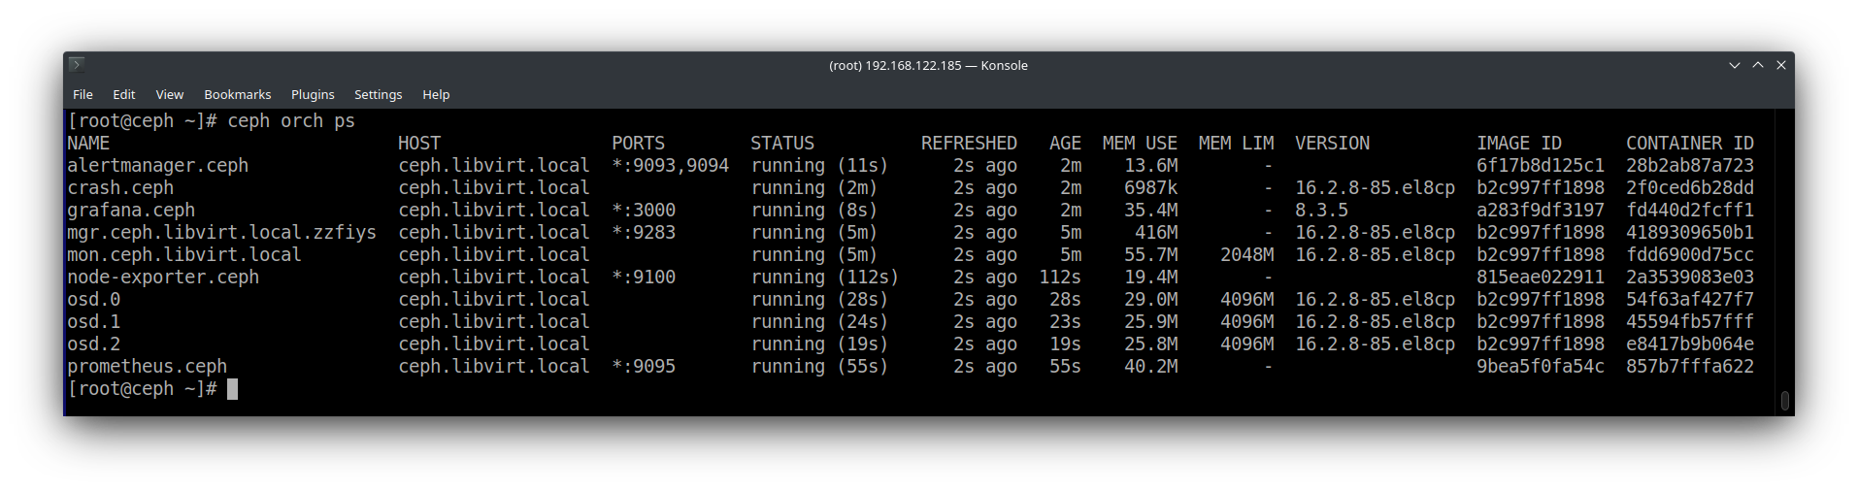The height and width of the screenshot is (491, 1858).
Task: Click image ID a283f9df3197
Action: (x=1541, y=211)
